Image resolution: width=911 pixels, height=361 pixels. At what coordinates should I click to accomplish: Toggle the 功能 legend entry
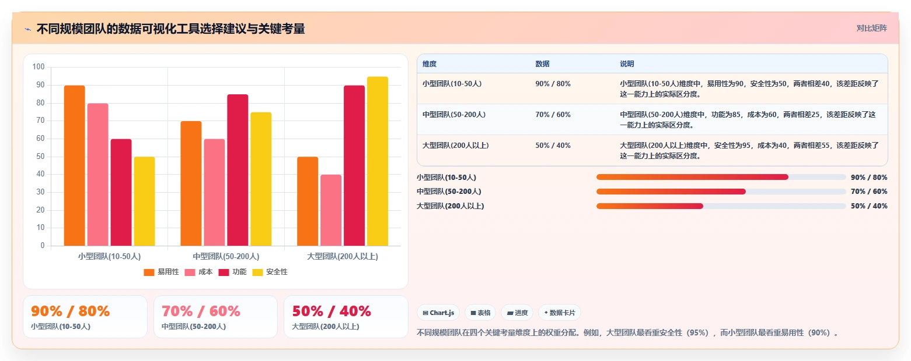point(232,272)
